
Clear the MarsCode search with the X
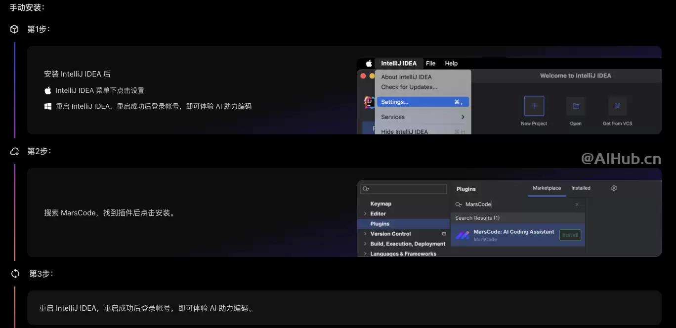[x=577, y=204]
